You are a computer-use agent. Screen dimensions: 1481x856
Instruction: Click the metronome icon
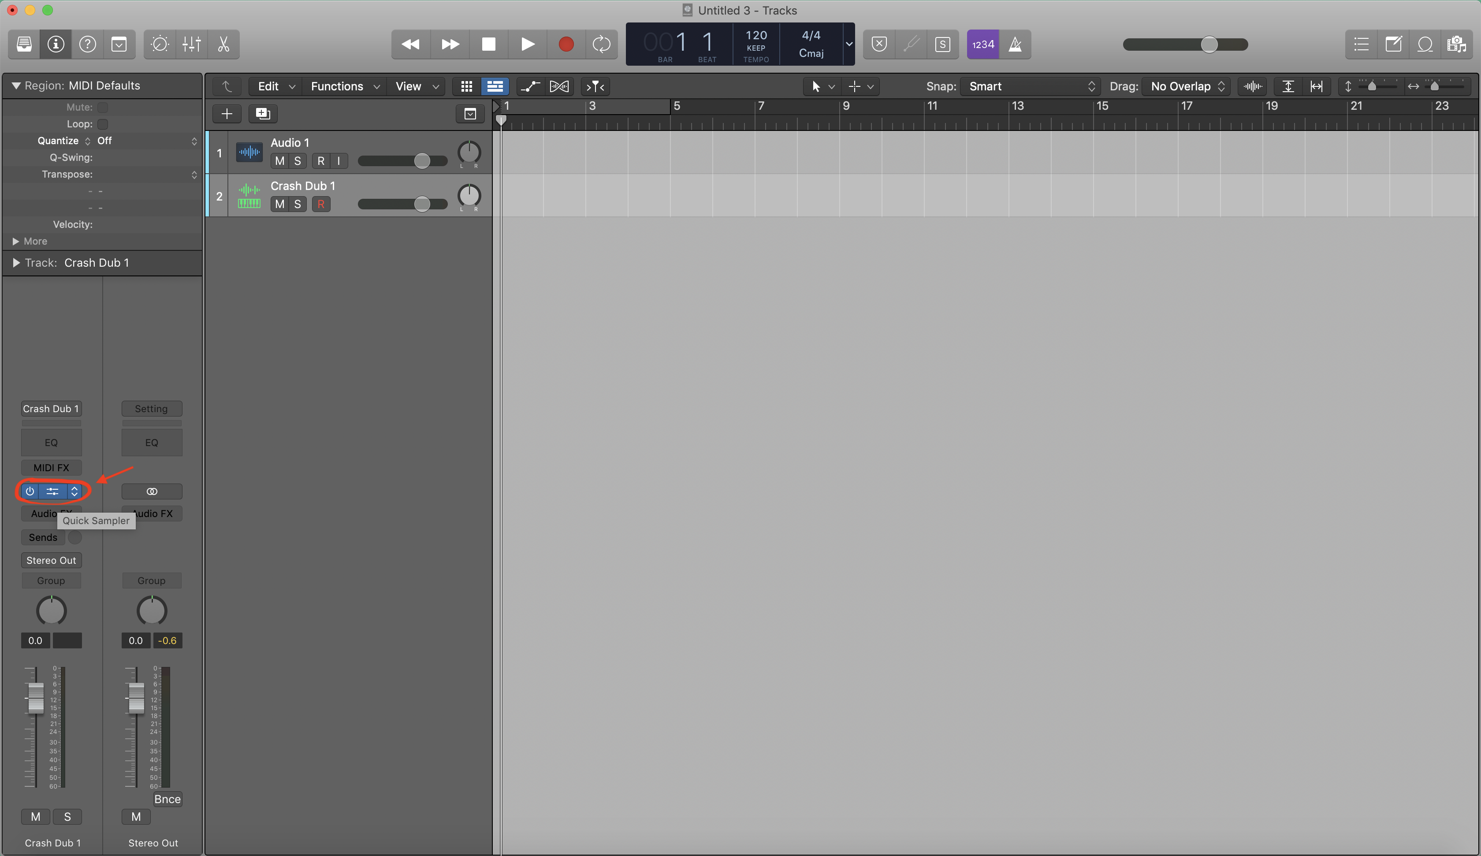click(x=1015, y=44)
